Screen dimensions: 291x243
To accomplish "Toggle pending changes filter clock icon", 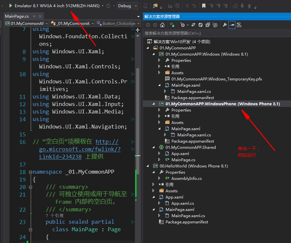I will [183, 25].
